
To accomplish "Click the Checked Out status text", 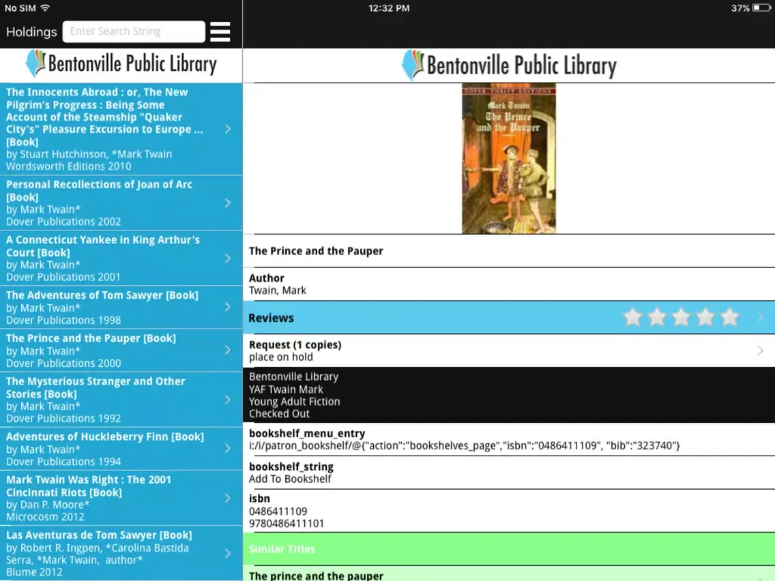I will [x=279, y=413].
